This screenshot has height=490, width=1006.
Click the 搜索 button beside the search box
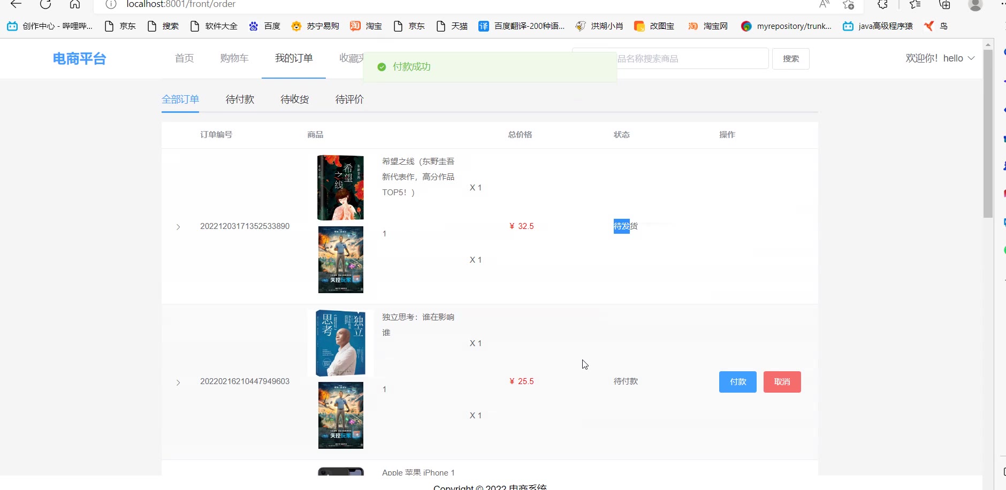[x=790, y=59]
